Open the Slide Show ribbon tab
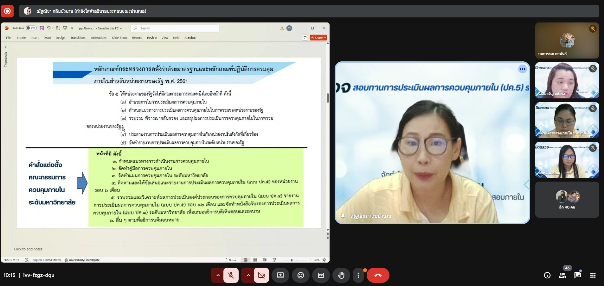Screen dimensions: 604x286 click(119, 38)
